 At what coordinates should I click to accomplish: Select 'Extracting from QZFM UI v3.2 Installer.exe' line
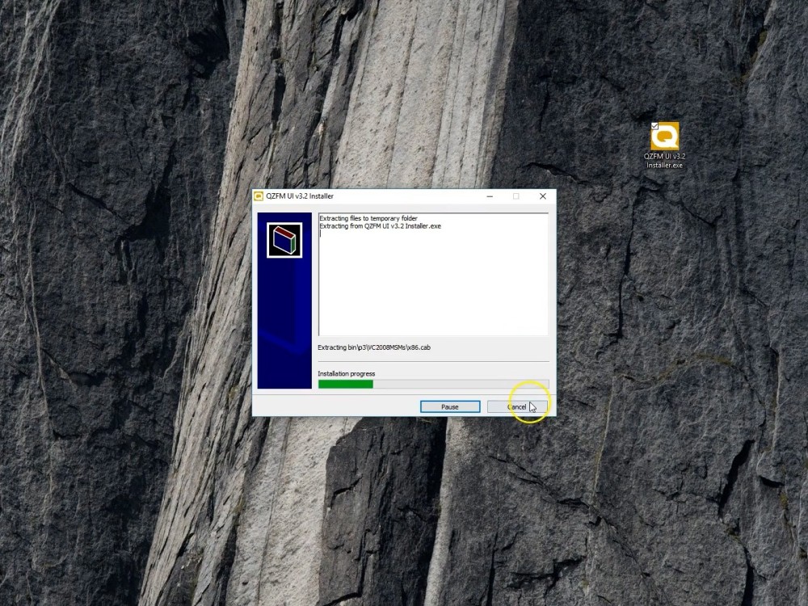pyautogui.click(x=381, y=226)
